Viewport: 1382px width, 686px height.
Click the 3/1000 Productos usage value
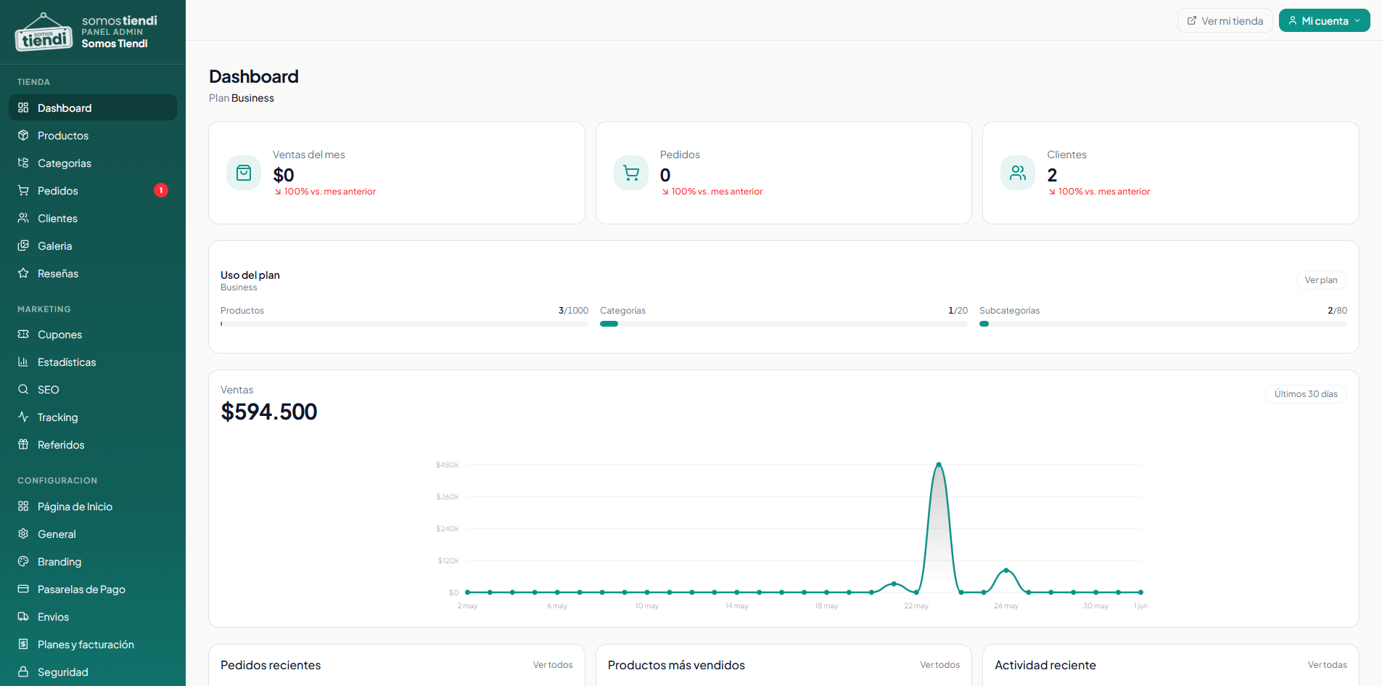click(573, 310)
